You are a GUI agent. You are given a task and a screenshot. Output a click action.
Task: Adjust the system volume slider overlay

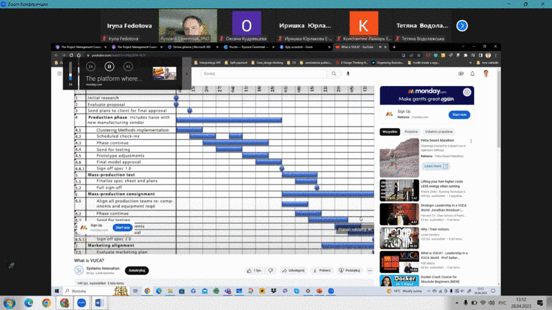click(69, 73)
